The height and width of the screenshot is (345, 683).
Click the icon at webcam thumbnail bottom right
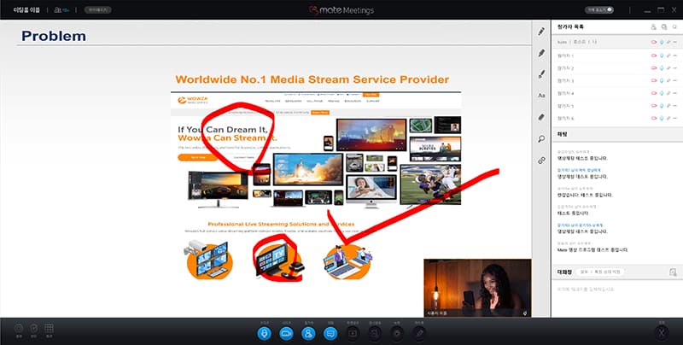click(x=526, y=313)
